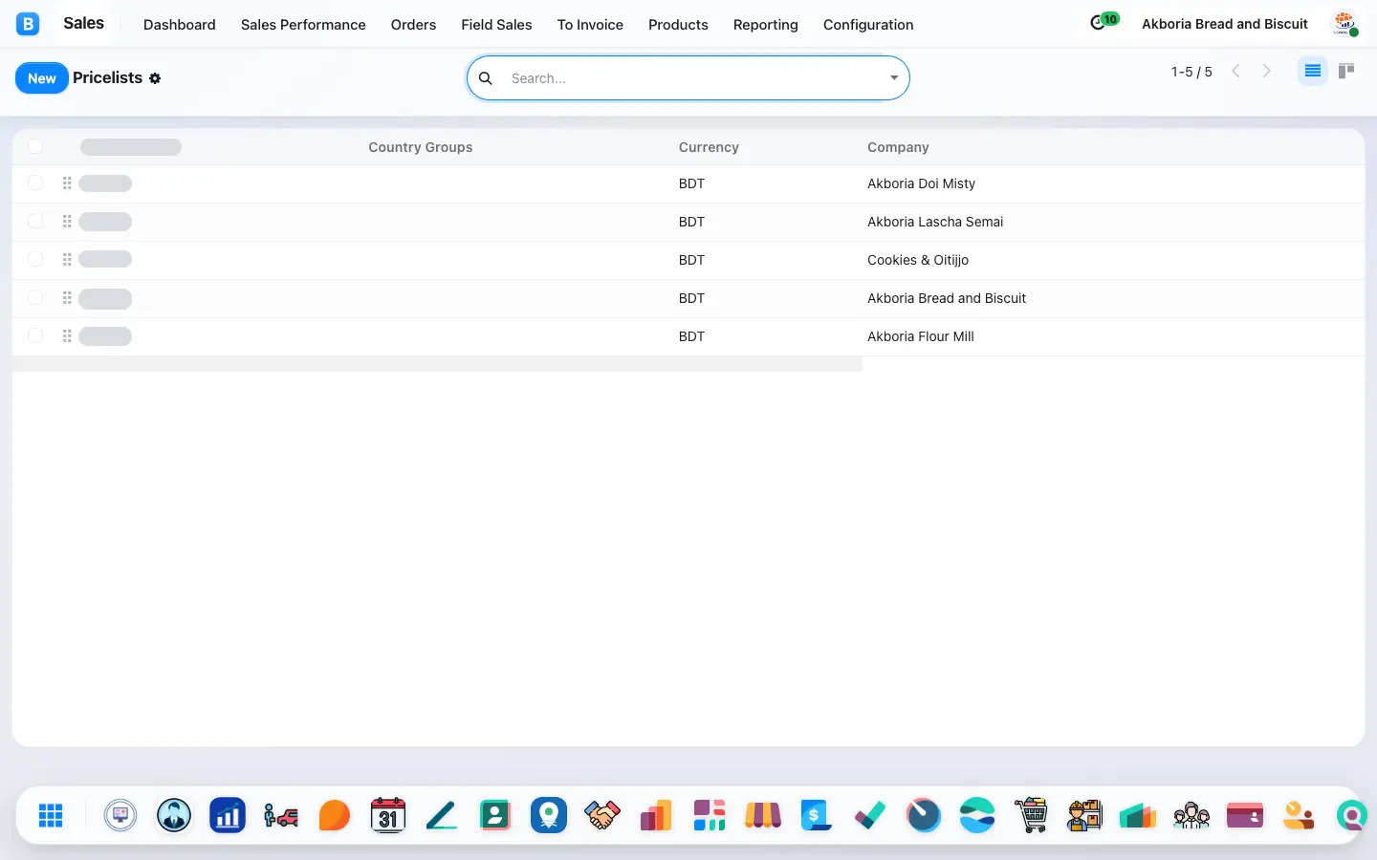This screenshot has width=1377, height=860.
Task: Open the To Invoice menu
Action: coord(590,25)
